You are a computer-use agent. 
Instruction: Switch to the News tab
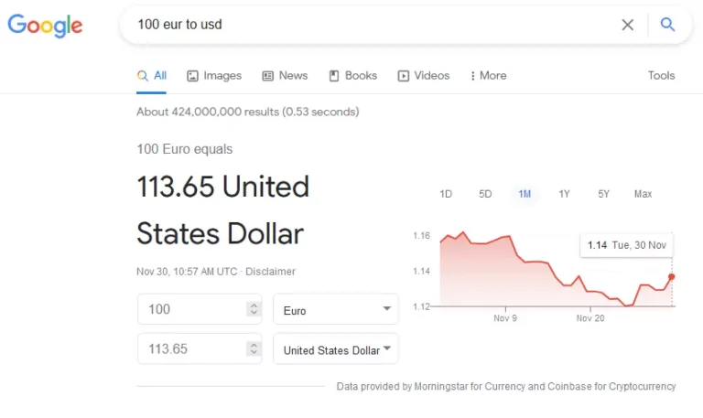coord(286,76)
